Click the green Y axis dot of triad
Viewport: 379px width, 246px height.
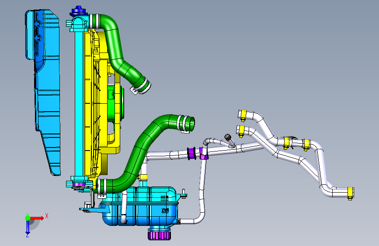pos(28,218)
